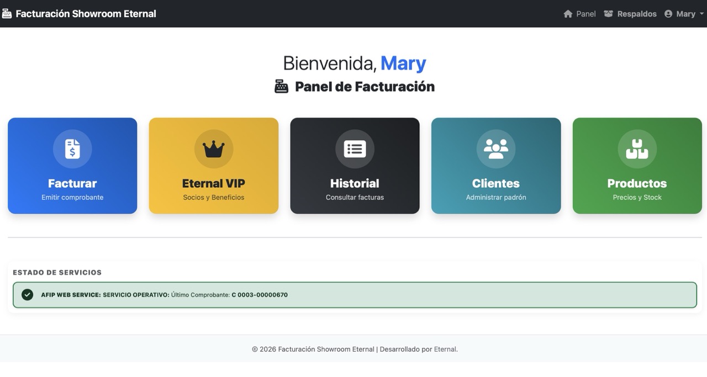Select the crown icon on Eternal VIP card
This screenshot has height=377, width=707.
click(214, 148)
